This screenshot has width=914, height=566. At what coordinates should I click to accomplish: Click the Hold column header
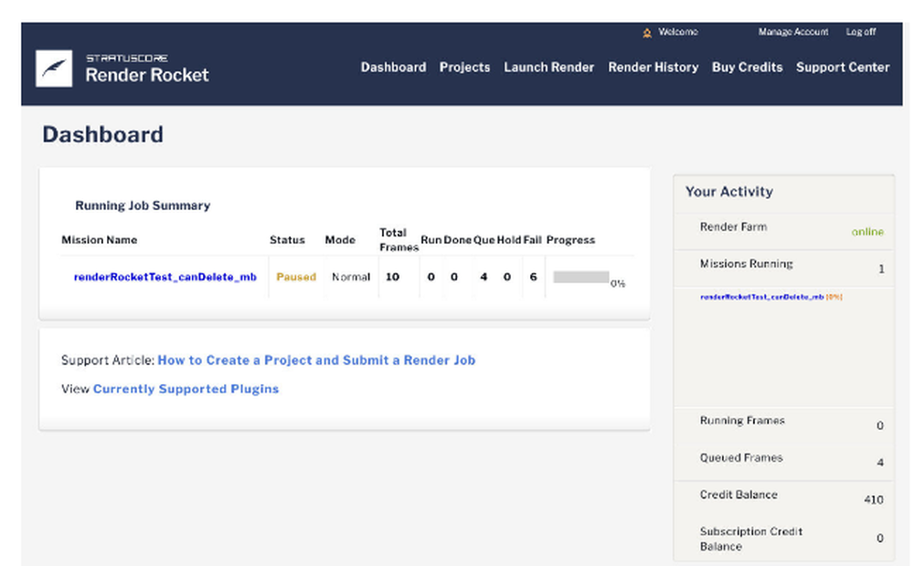click(509, 240)
